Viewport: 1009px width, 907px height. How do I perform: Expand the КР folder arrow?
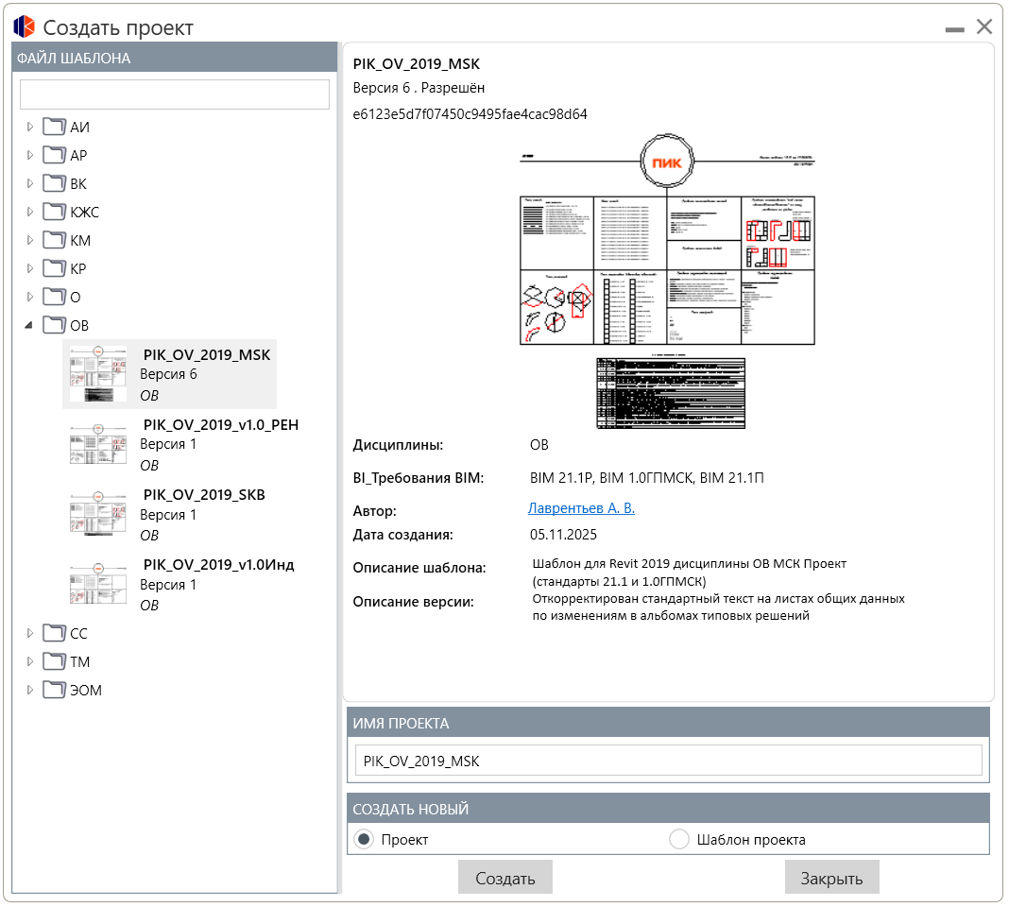pos(29,268)
